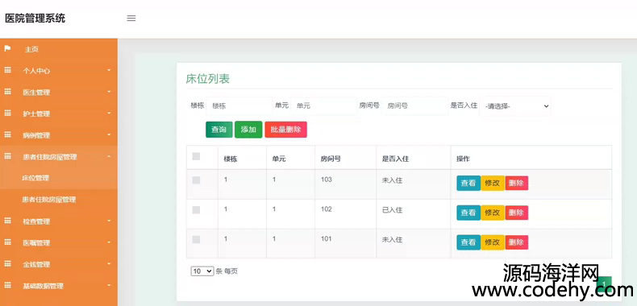Screen dimensions: 637x306
Task: Click 修改 for room 102 row
Action: pos(493,213)
